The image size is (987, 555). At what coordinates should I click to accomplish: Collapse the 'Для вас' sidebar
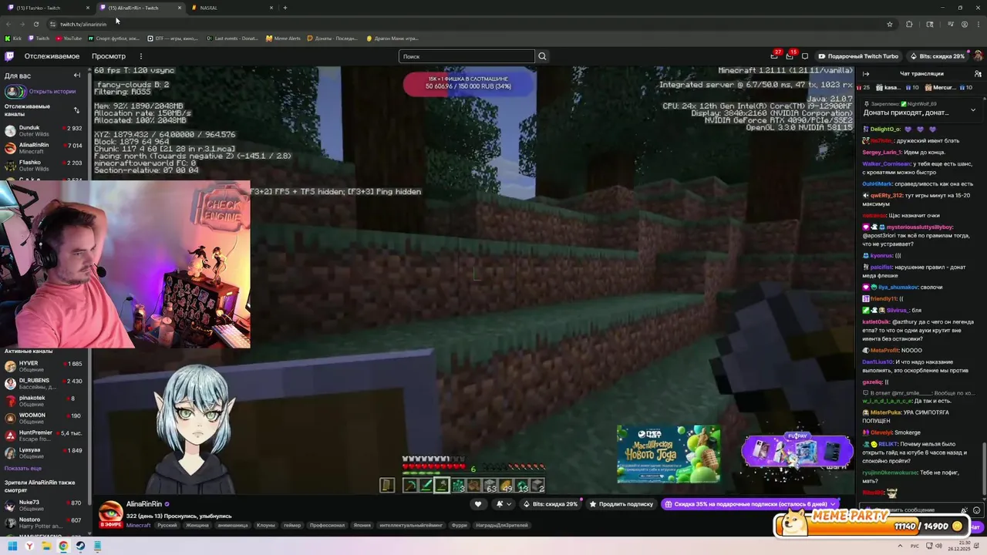76,76
